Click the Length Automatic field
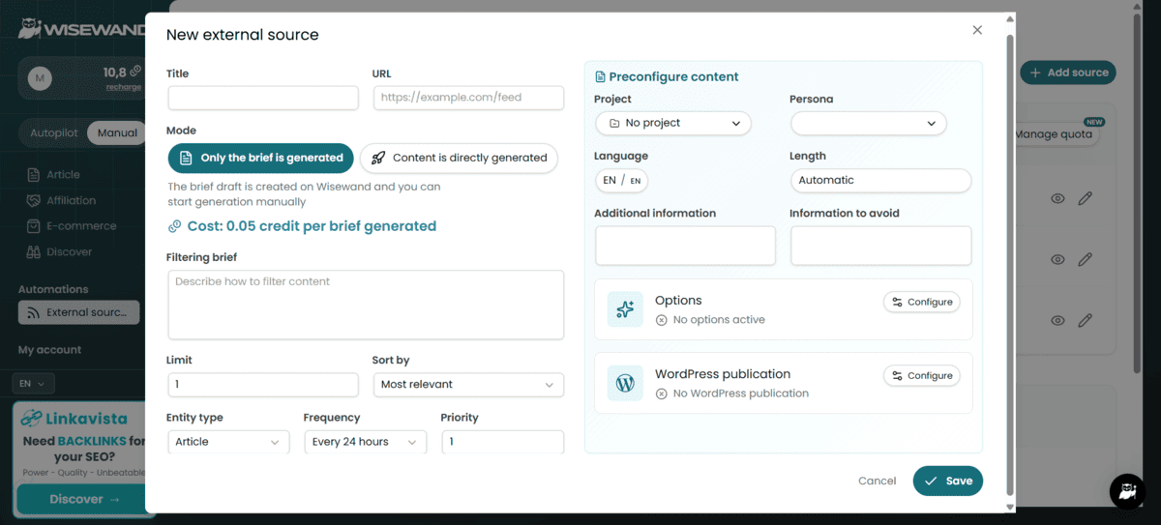Screen dimensions: 1161x525 (880, 180)
